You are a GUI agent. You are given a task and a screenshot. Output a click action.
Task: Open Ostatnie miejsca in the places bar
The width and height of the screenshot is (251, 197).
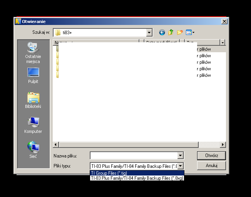[33, 53]
